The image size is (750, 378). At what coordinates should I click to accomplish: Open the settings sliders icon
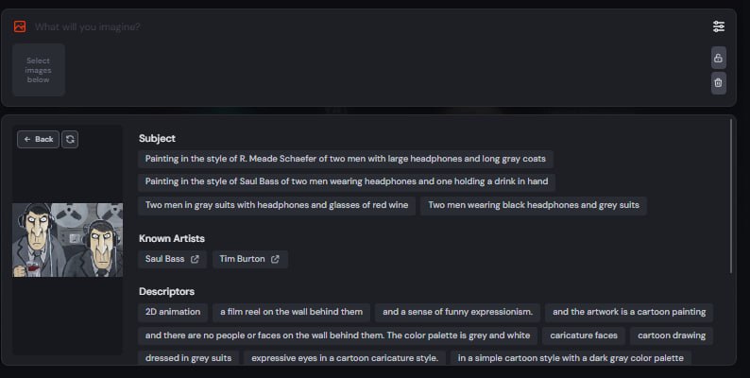coord(719,26)
